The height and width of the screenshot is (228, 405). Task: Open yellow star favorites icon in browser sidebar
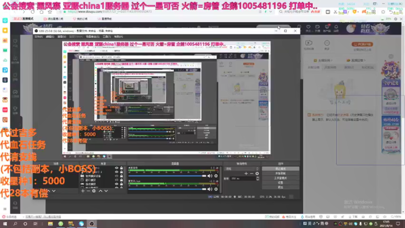point(5,30)
